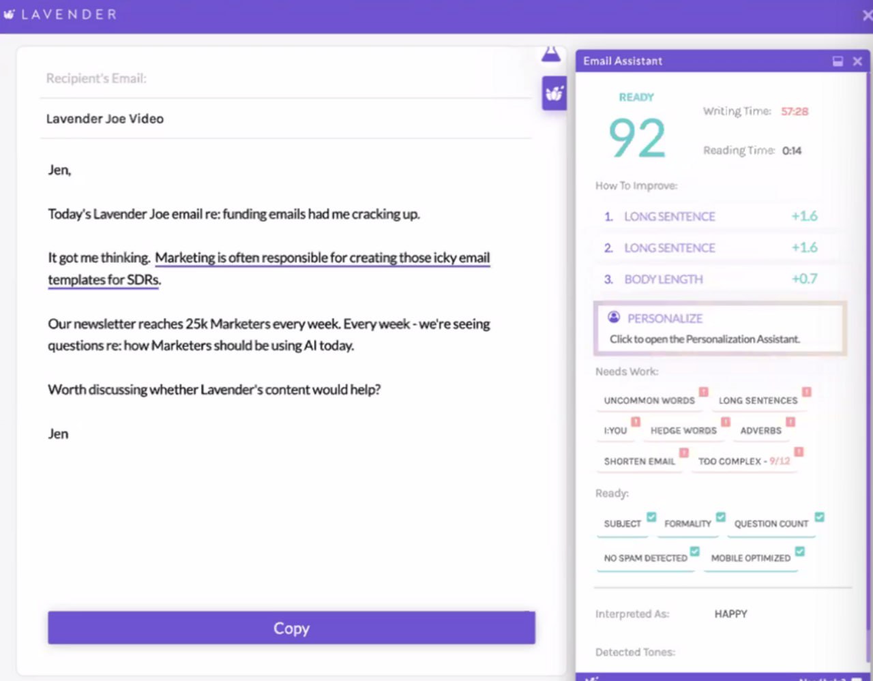This screenshot has width=873, height=681.
Task: Click alert icon on ADVERBS
Action: [790, 422]
